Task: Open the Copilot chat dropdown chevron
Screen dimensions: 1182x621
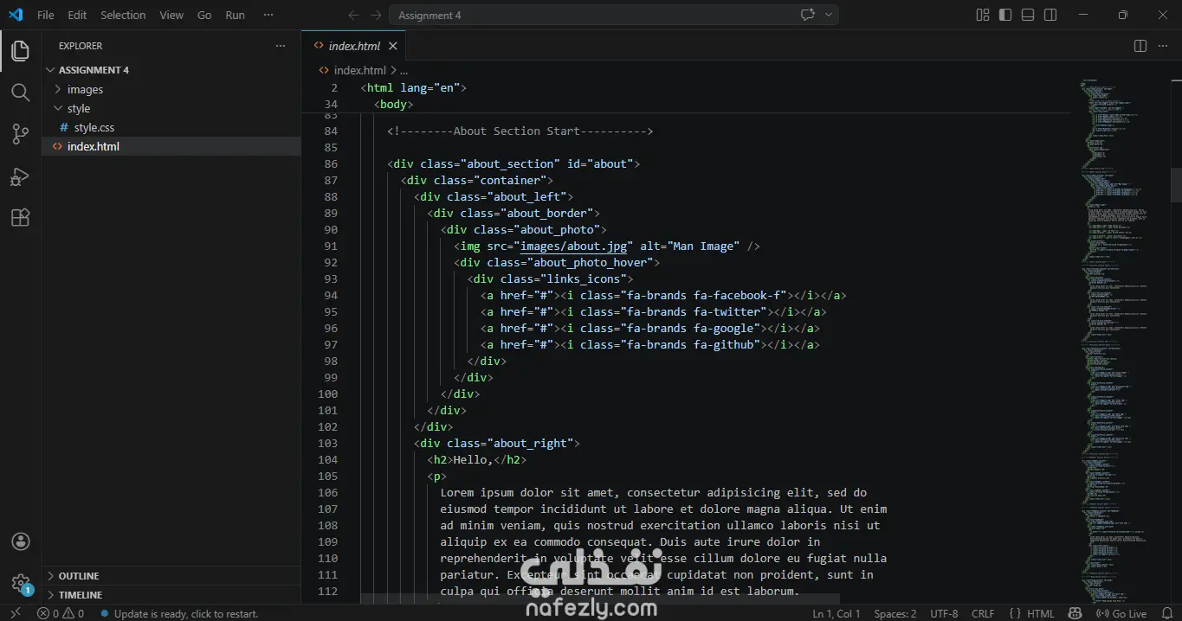Action: [x=829, y=15]
